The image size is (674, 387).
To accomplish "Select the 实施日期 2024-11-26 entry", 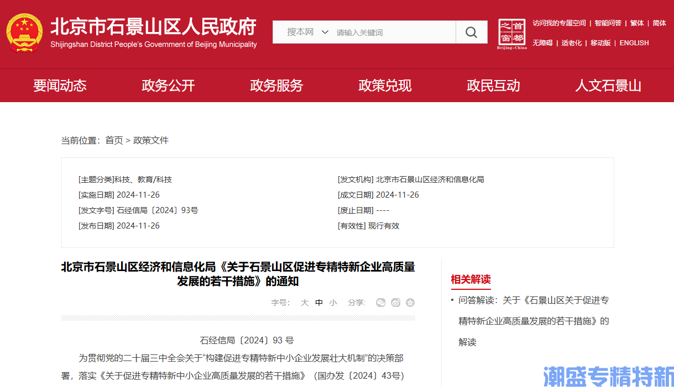I will click(x=119, y=195).
